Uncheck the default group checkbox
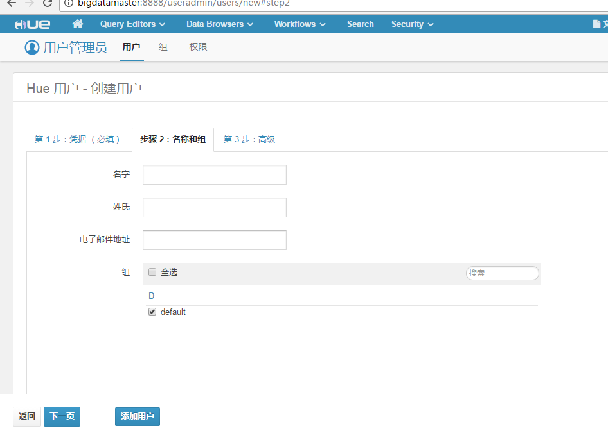 coord(152,312)
